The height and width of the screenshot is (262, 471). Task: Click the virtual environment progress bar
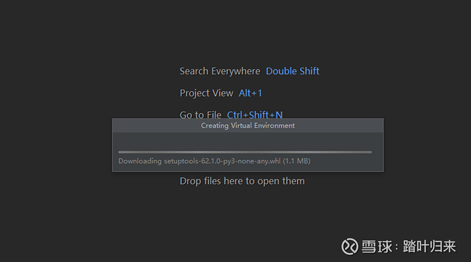coord(245,152)
